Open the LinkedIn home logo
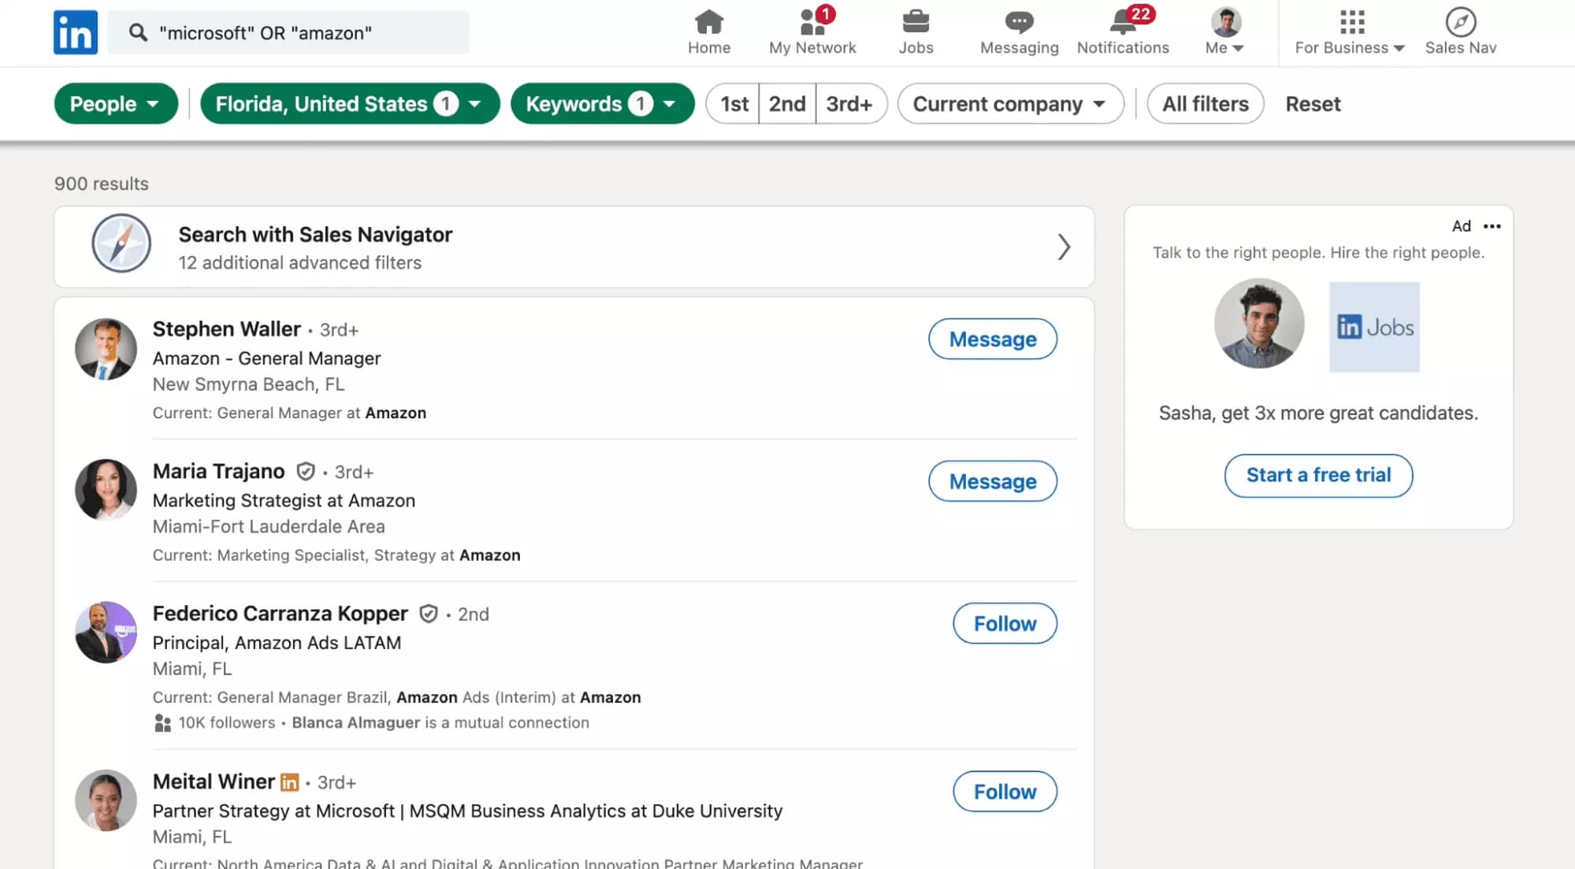The image size is (1575, 869). click(x=76, y=32)
